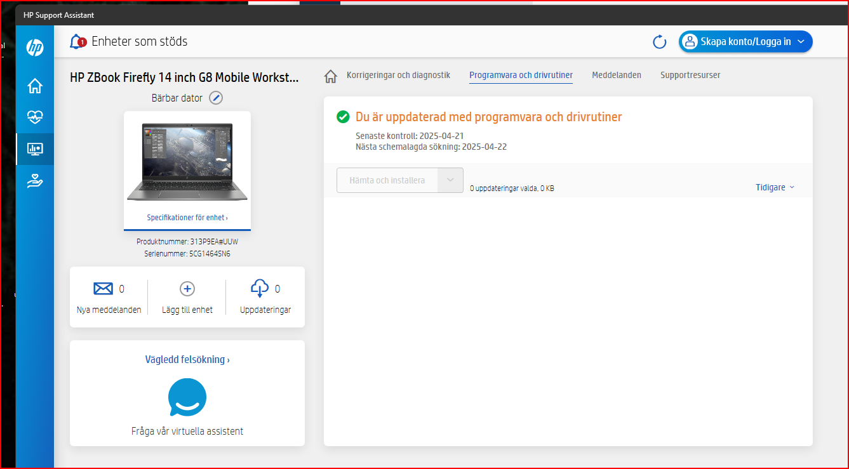Click the cloud download Uppdateringar icon
This screenshot has height=469, width=849.
[260, 289]
